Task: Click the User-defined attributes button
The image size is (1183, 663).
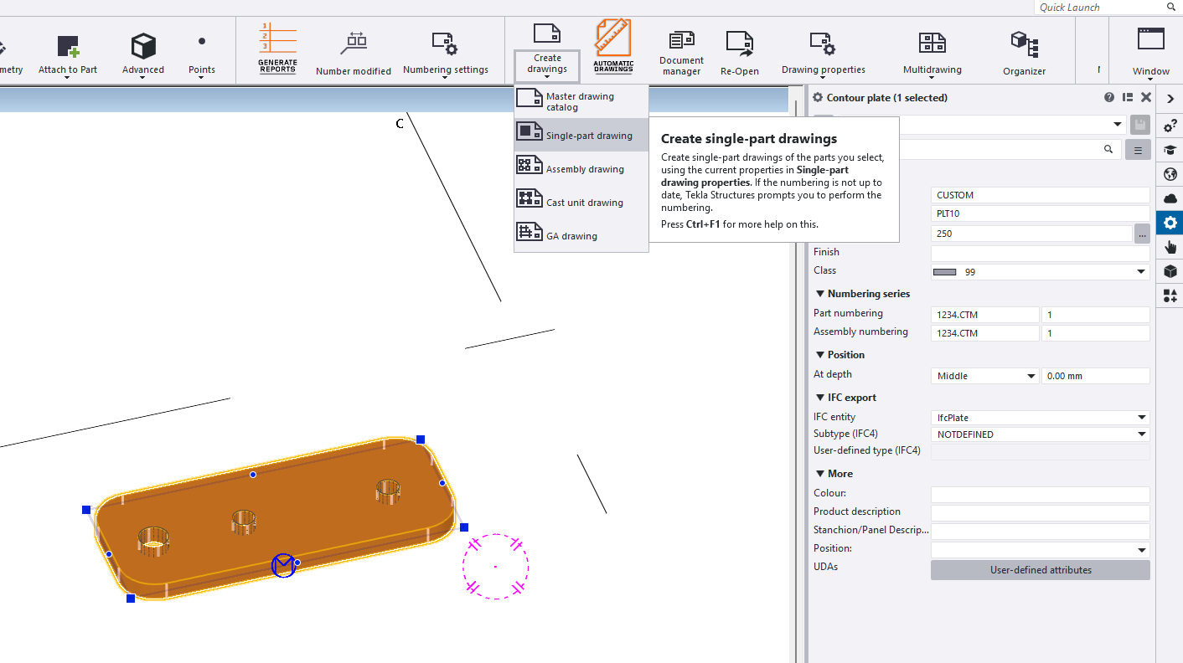Action: coord(1040,570)
